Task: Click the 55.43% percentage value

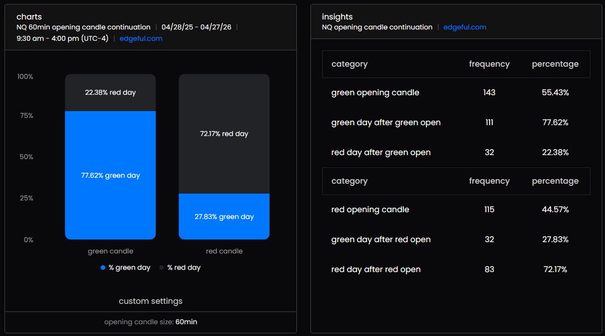Action: click(x=555, y=93)
